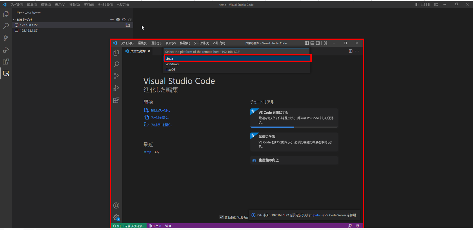This screenshot has height=230, width=473.
Task: Customize layout in the temp window title bar
Action: [x=436, y=4]
